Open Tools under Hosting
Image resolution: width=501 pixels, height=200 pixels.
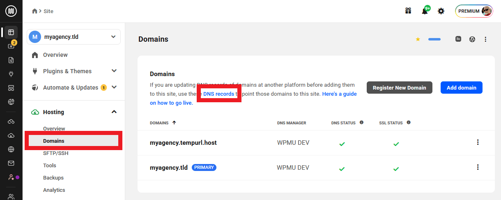pos(50,166)
